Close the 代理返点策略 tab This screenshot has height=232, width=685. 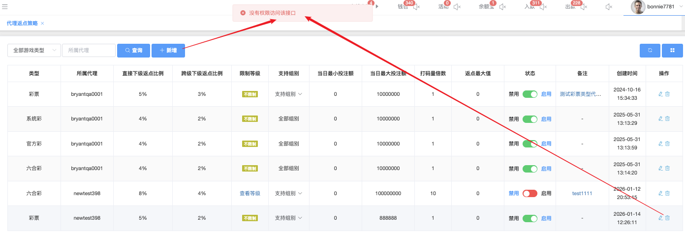tap(42, 24)
